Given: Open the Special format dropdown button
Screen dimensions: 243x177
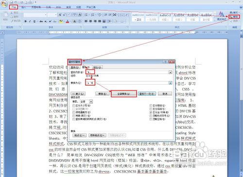Looking at the screenshot, I should tap(97, 135).
